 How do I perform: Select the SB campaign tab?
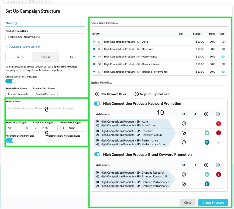71,57
